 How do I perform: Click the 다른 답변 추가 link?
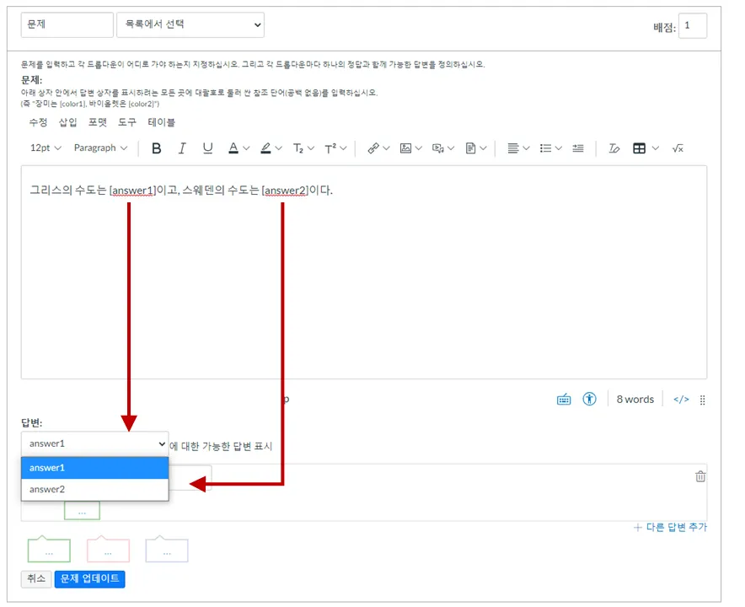(670, 527)
